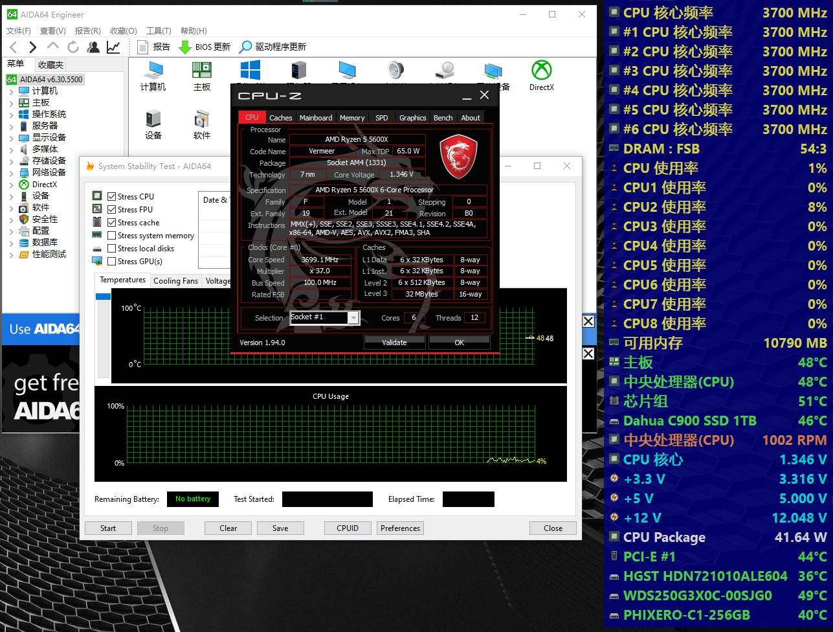Open the 主板 motherboard icon in main pane
Image resolution: width=833 pixels, height=632 pixels.
(202, 76)
